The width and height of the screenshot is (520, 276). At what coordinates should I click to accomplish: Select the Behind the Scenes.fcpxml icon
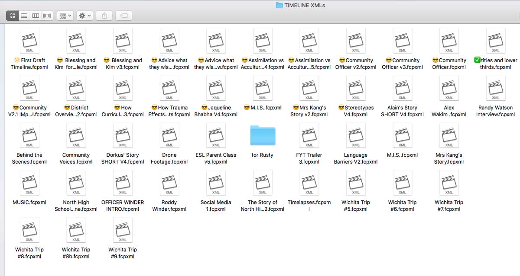29,136
